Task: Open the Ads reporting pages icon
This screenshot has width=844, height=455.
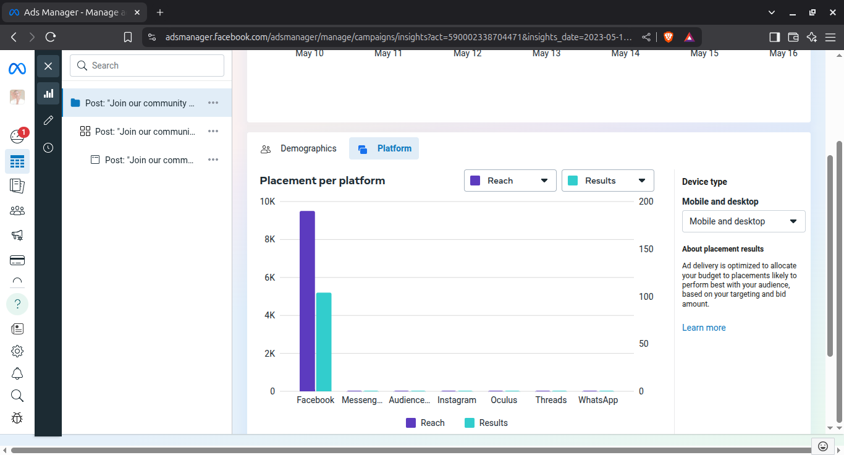Action: [x=17, y=185]
